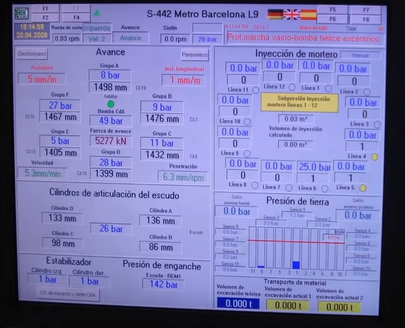Toggle yellow Línea 5 indicator
The height and width of the screenshot is (328, 405).
click(x=362, y=188)
